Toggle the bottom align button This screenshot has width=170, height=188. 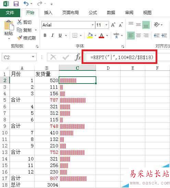point(146,25)
